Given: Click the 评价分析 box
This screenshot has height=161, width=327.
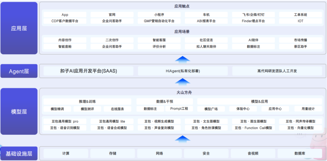Looking at the screenshot, I should [159, 47].
